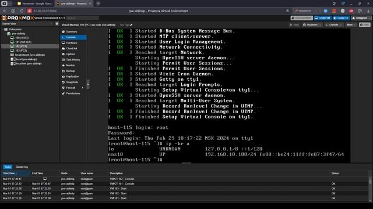373x209 pixels.
Task: Sort by End Time column header
Action: [45, 173]
